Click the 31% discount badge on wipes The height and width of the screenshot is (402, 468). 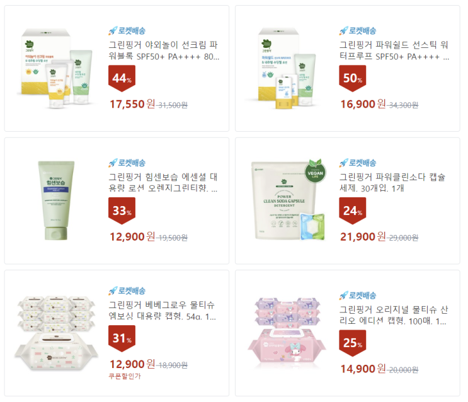pyautogui.click(x=122, y=339)
